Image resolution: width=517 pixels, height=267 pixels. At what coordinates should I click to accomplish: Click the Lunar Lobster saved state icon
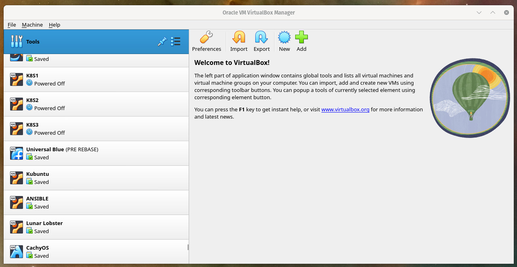tap(29, 231)
